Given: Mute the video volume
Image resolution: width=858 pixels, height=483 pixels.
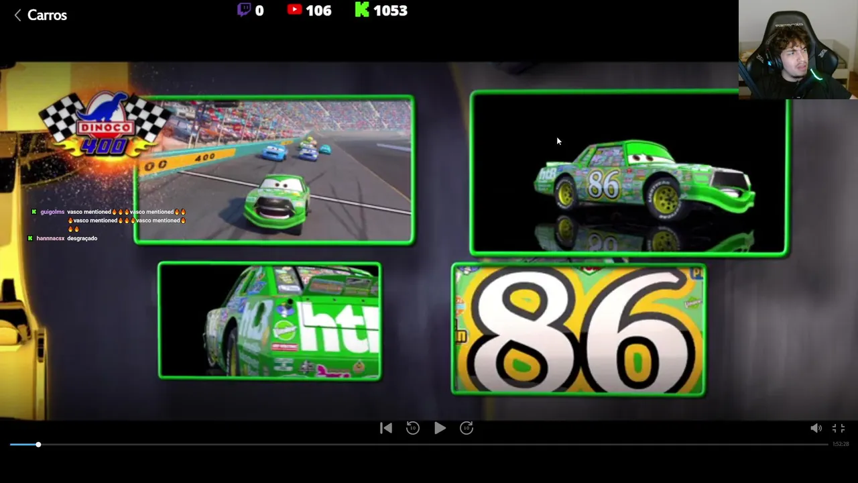Looking at the screenshot, I should tap(816, 428).
